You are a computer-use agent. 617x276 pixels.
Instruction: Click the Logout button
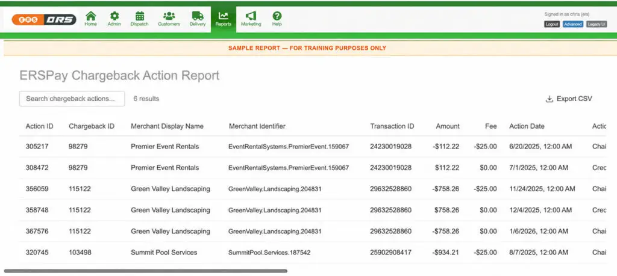click(x=552, y=24)
